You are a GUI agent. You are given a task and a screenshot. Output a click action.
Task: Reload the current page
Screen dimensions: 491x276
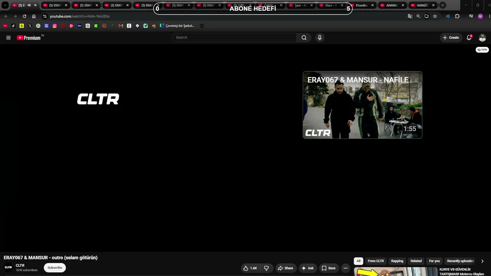[25, 16]
